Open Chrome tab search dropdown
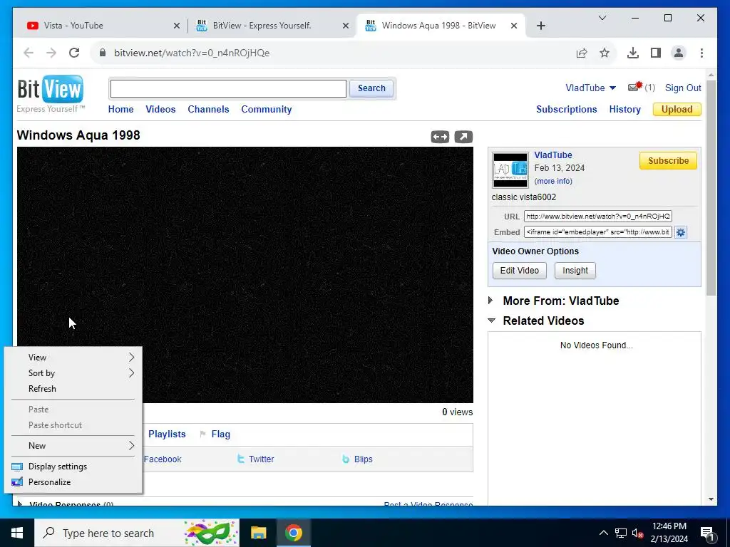730x547 pixels. [602, 18]
